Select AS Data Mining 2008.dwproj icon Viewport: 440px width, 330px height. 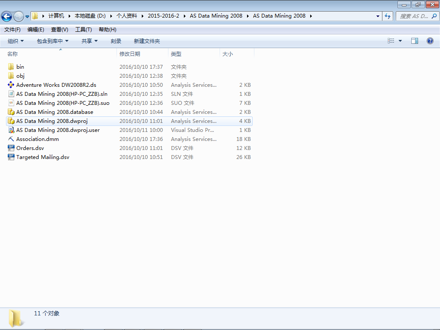tap(11, 121)
